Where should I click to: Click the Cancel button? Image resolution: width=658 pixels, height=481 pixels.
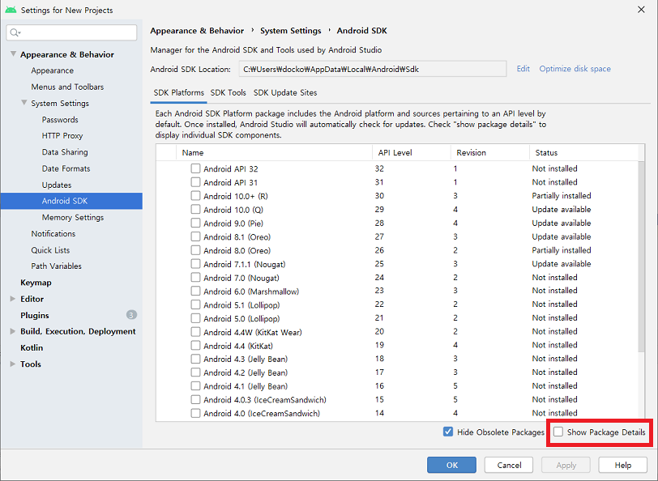coord(509,465)
